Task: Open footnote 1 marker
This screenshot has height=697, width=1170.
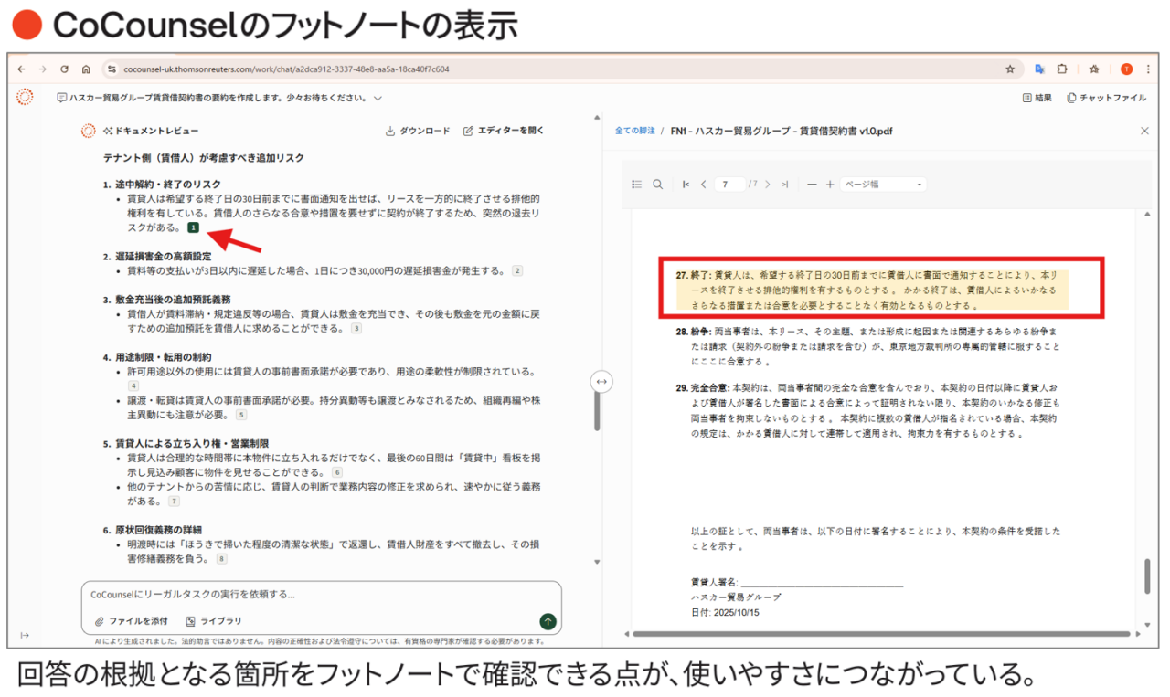Action: (x=193, y=227)
